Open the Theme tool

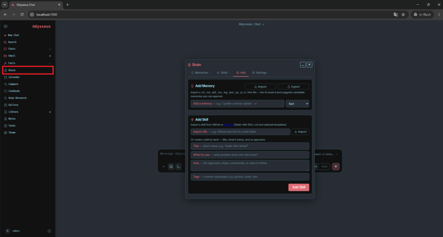pyautogui.click(x=10, y=133)
